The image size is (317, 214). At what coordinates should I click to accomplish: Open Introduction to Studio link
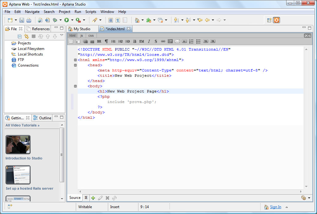(x=24, y=158)
